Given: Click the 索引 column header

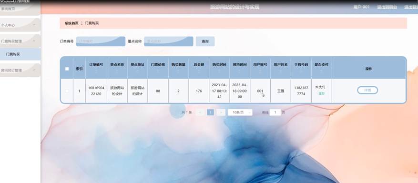Looking at the screenshot, I should [79, 69].
